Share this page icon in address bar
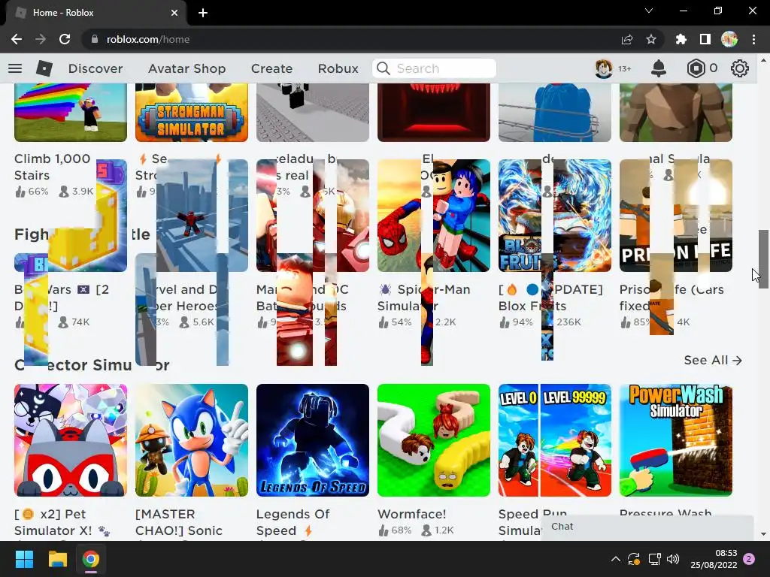 [627, 39]
